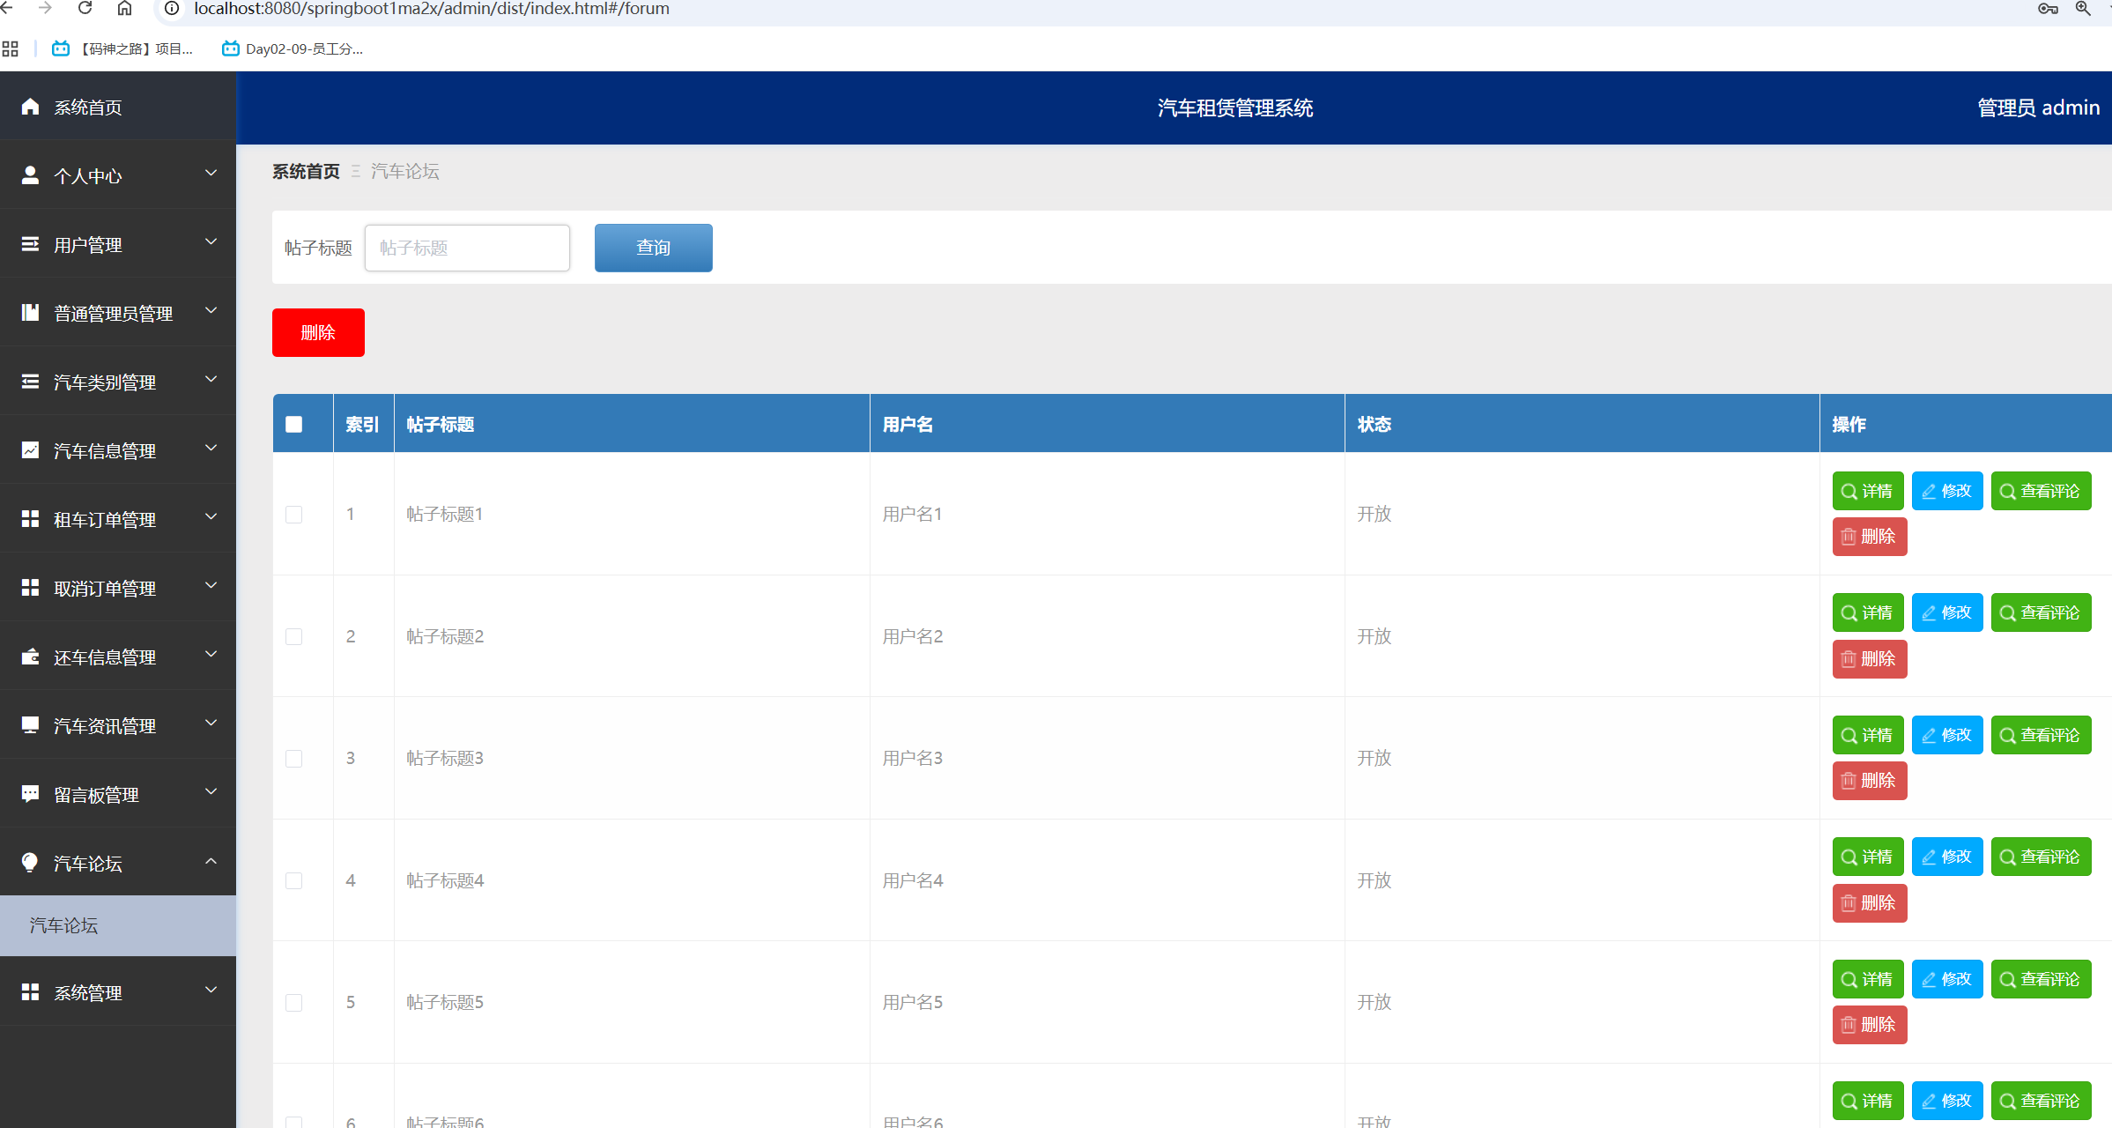
Task: Click the home icon beside 系统首页
Action: pyautogui.click(x=30, y=107)
